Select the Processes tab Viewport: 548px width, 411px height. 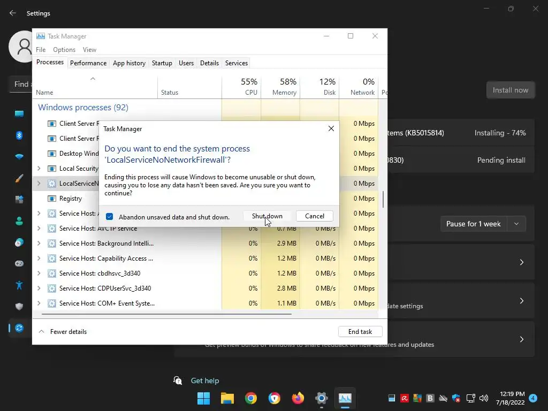(50, 62)
